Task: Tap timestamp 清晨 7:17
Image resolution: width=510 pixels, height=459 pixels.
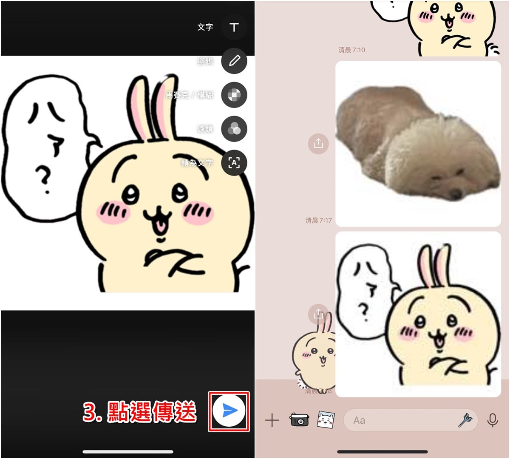Action: coord(318,220)
